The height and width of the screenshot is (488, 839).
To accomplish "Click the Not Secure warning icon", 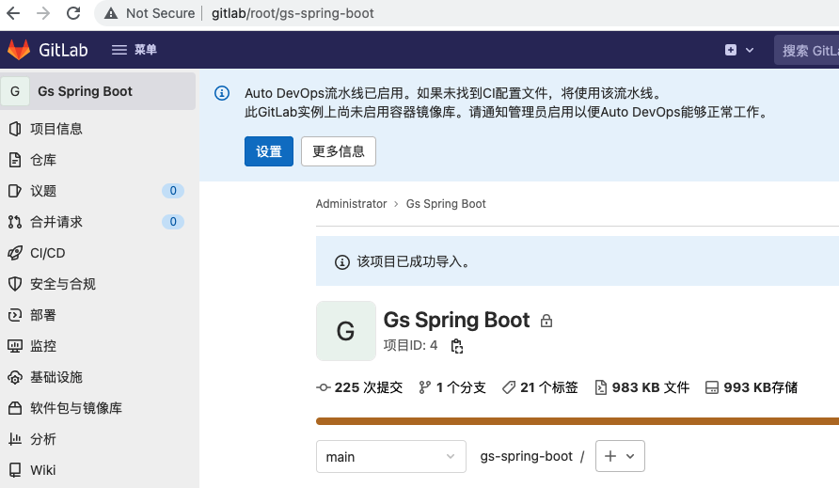I will coord(111,13).
